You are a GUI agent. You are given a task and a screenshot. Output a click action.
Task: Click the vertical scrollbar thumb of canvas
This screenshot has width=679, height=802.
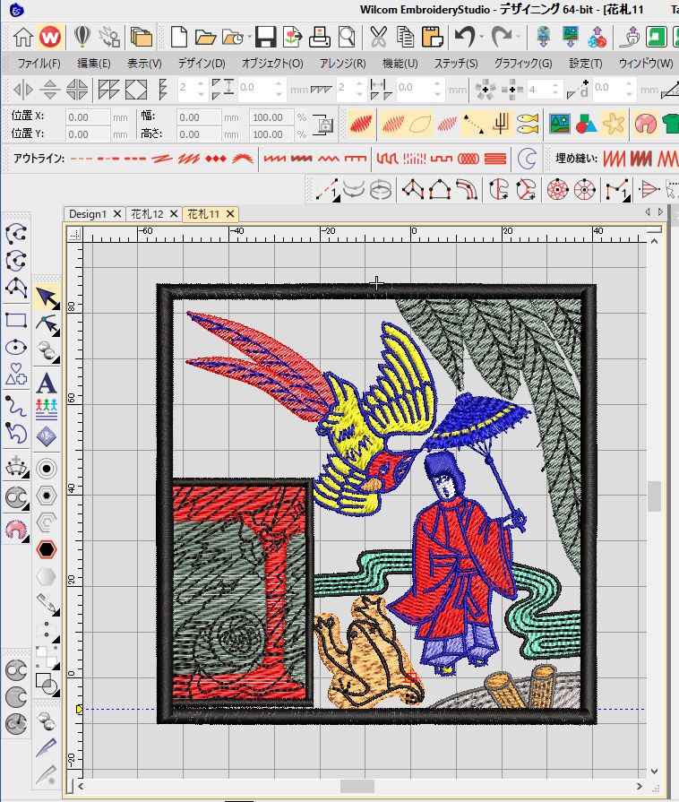pos(654,496)
